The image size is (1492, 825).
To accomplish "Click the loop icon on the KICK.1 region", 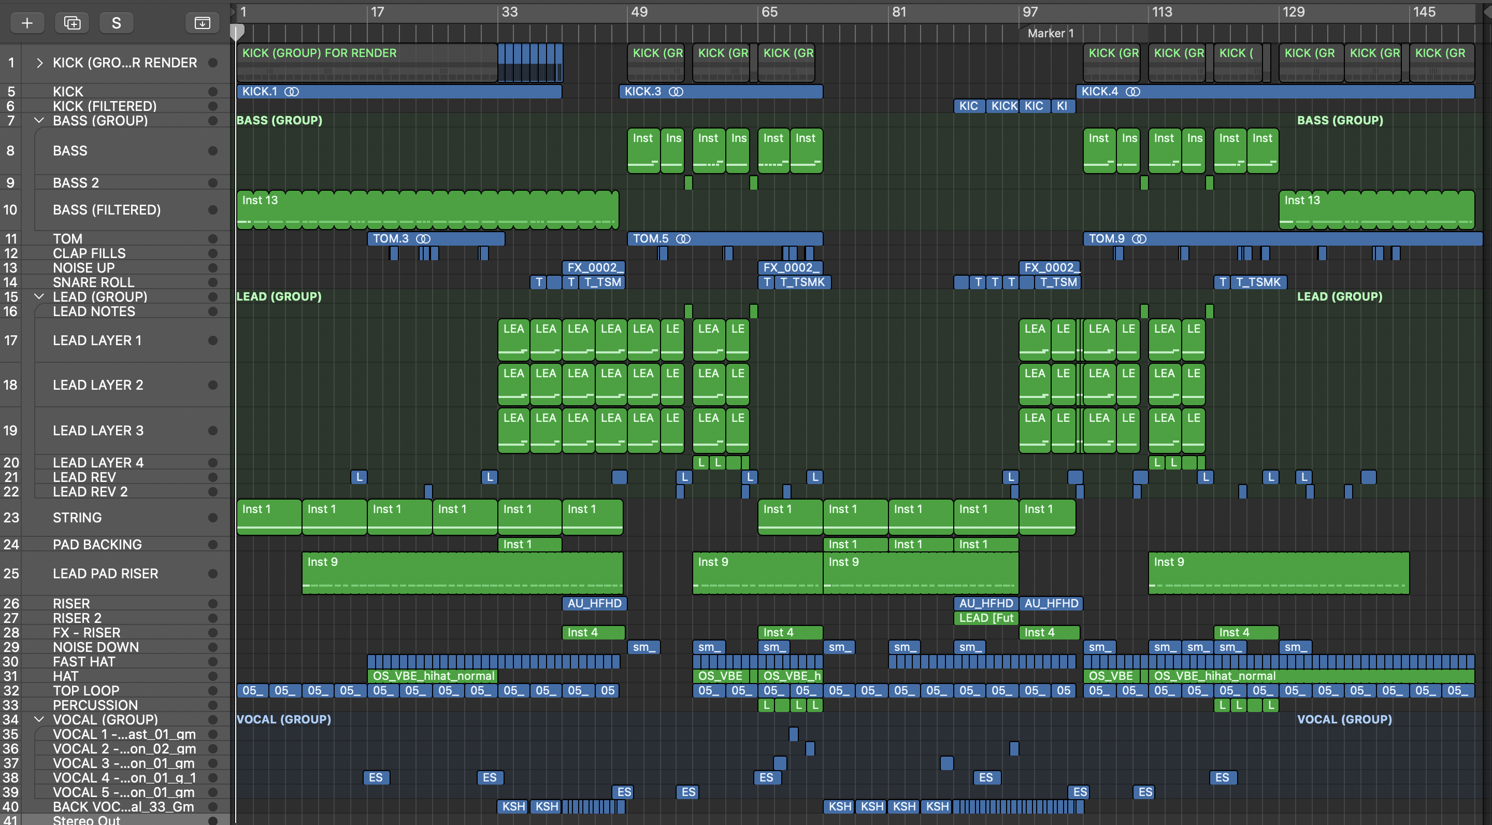I will (x=291, y=92).
